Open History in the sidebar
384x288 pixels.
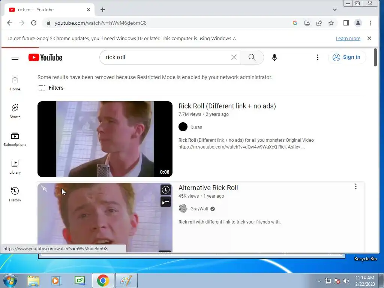(x=15, y=195)
